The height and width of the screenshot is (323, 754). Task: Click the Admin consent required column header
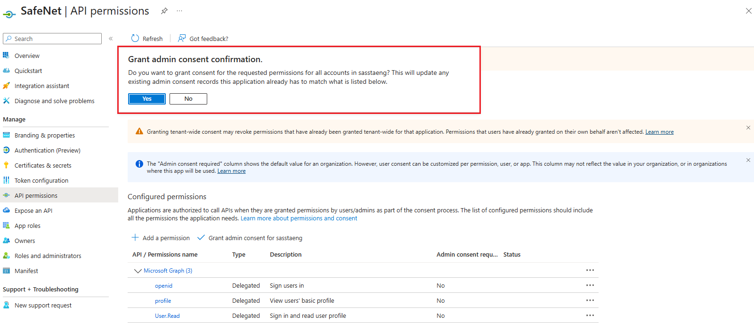[467, 255]
